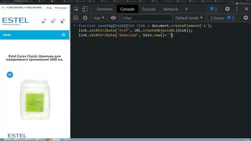Viewport: 251px width, 141px height.
Task: Show more DevTools tabs chevron
Action: point(186,9)
